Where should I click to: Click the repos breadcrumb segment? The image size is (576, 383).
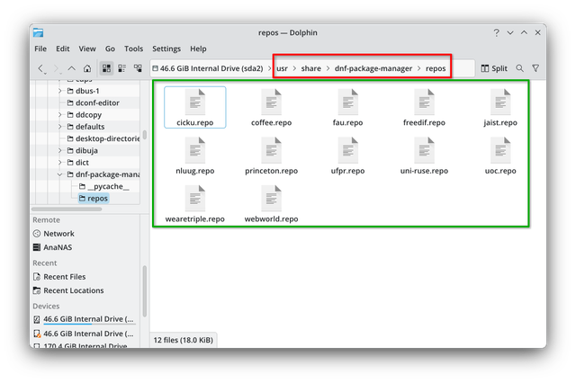[x=436, y=68]
